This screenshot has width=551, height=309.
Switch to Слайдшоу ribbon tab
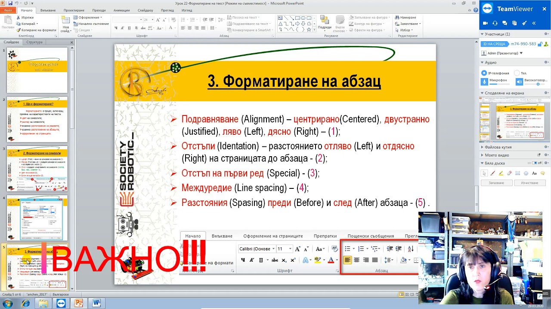tap(145, 10)
